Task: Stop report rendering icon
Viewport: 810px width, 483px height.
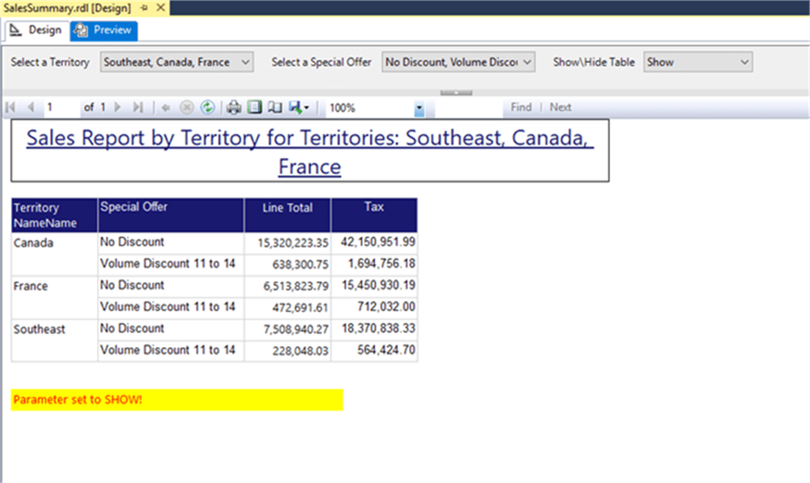Action: click(186, 107)
